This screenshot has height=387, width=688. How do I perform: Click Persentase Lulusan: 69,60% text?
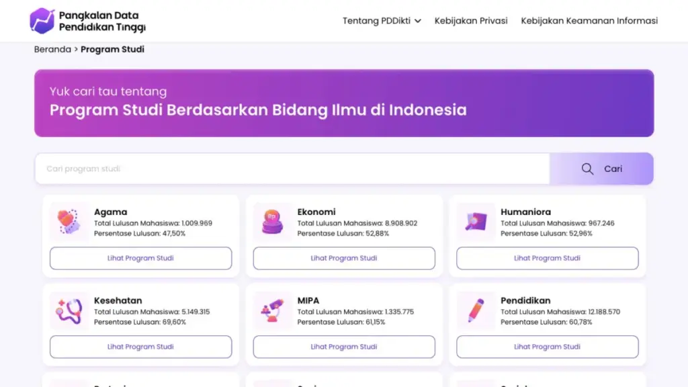(x=140, y=322)
